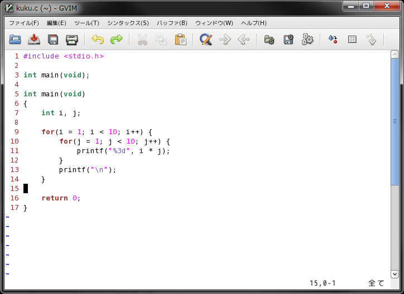Screen dimensions: 404x294
Task: Click on 'int main(void);' prototype line
Action: coord(56,75)
